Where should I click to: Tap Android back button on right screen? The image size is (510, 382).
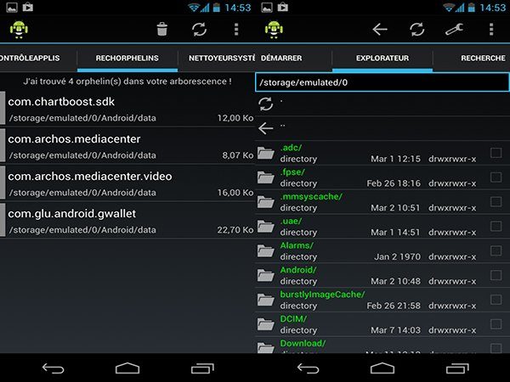click(308, 368)
